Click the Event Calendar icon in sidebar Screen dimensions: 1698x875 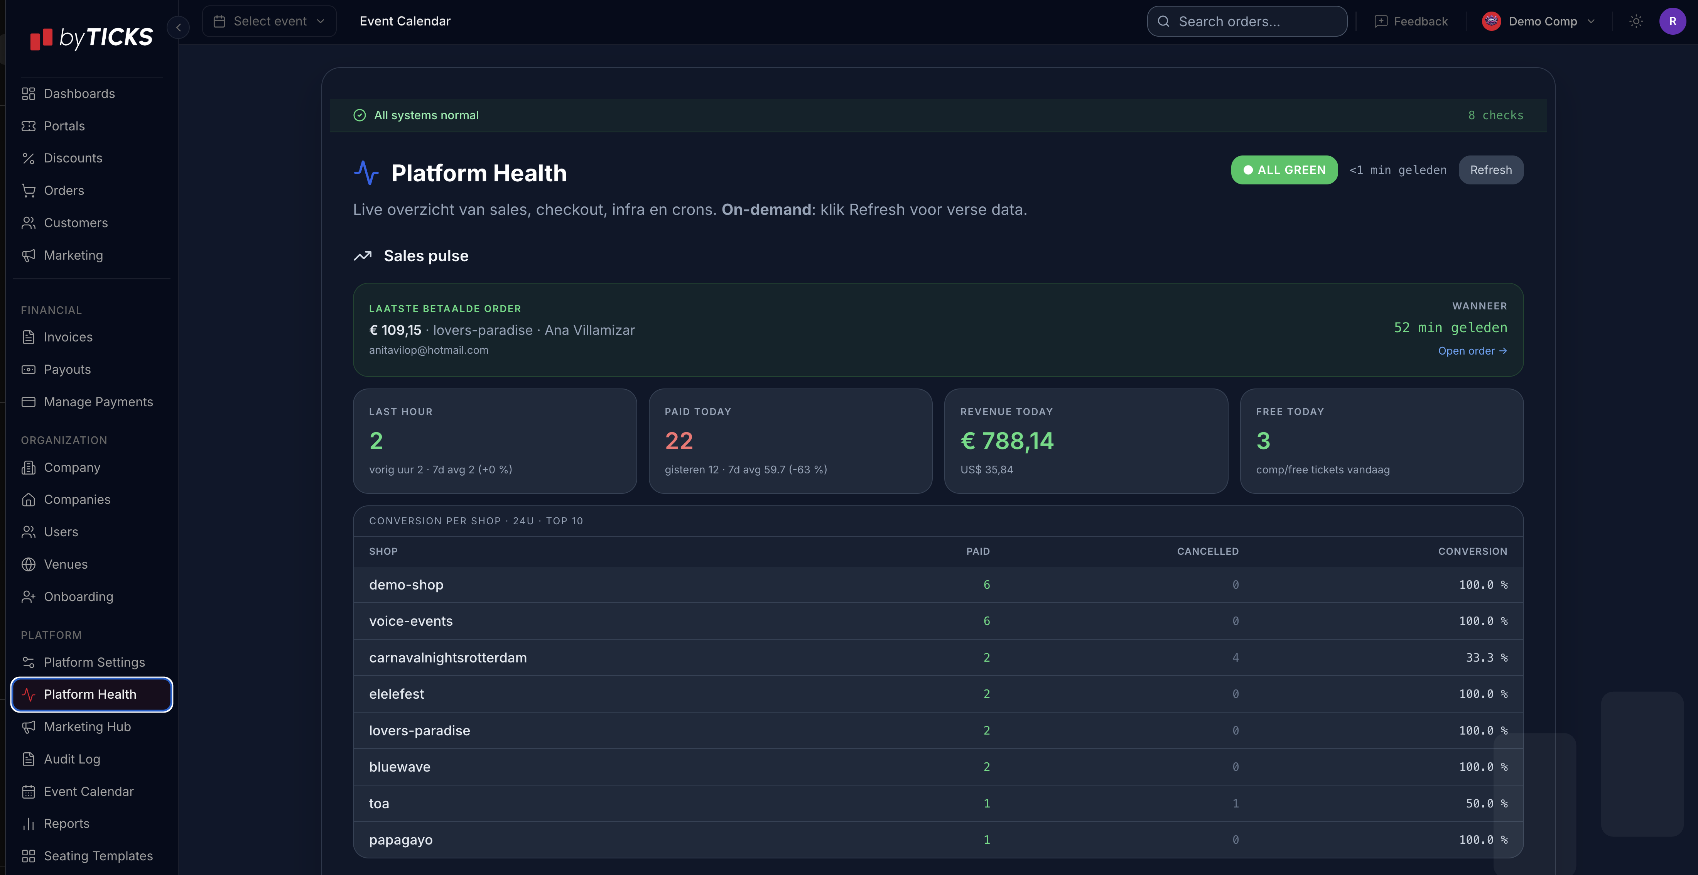28,791
